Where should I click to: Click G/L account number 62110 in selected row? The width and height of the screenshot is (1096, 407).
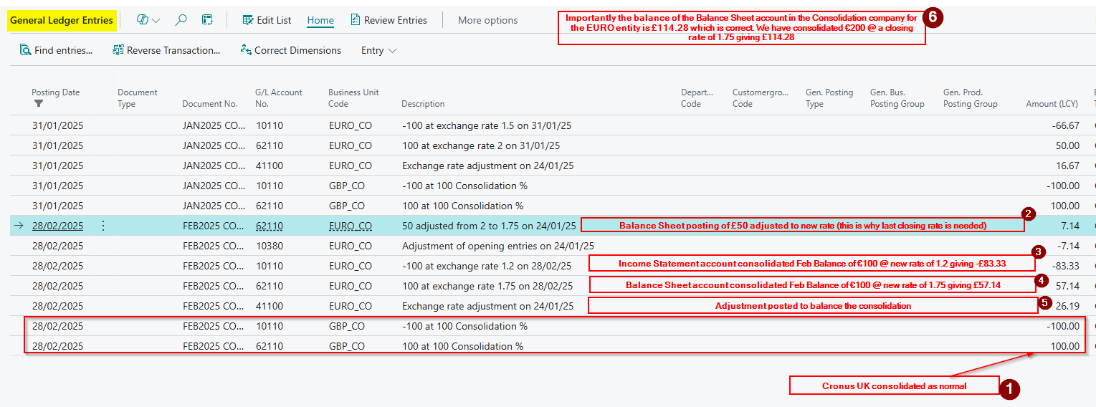click(x=270, y=226)
